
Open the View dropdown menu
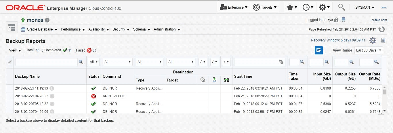(15, 50)
